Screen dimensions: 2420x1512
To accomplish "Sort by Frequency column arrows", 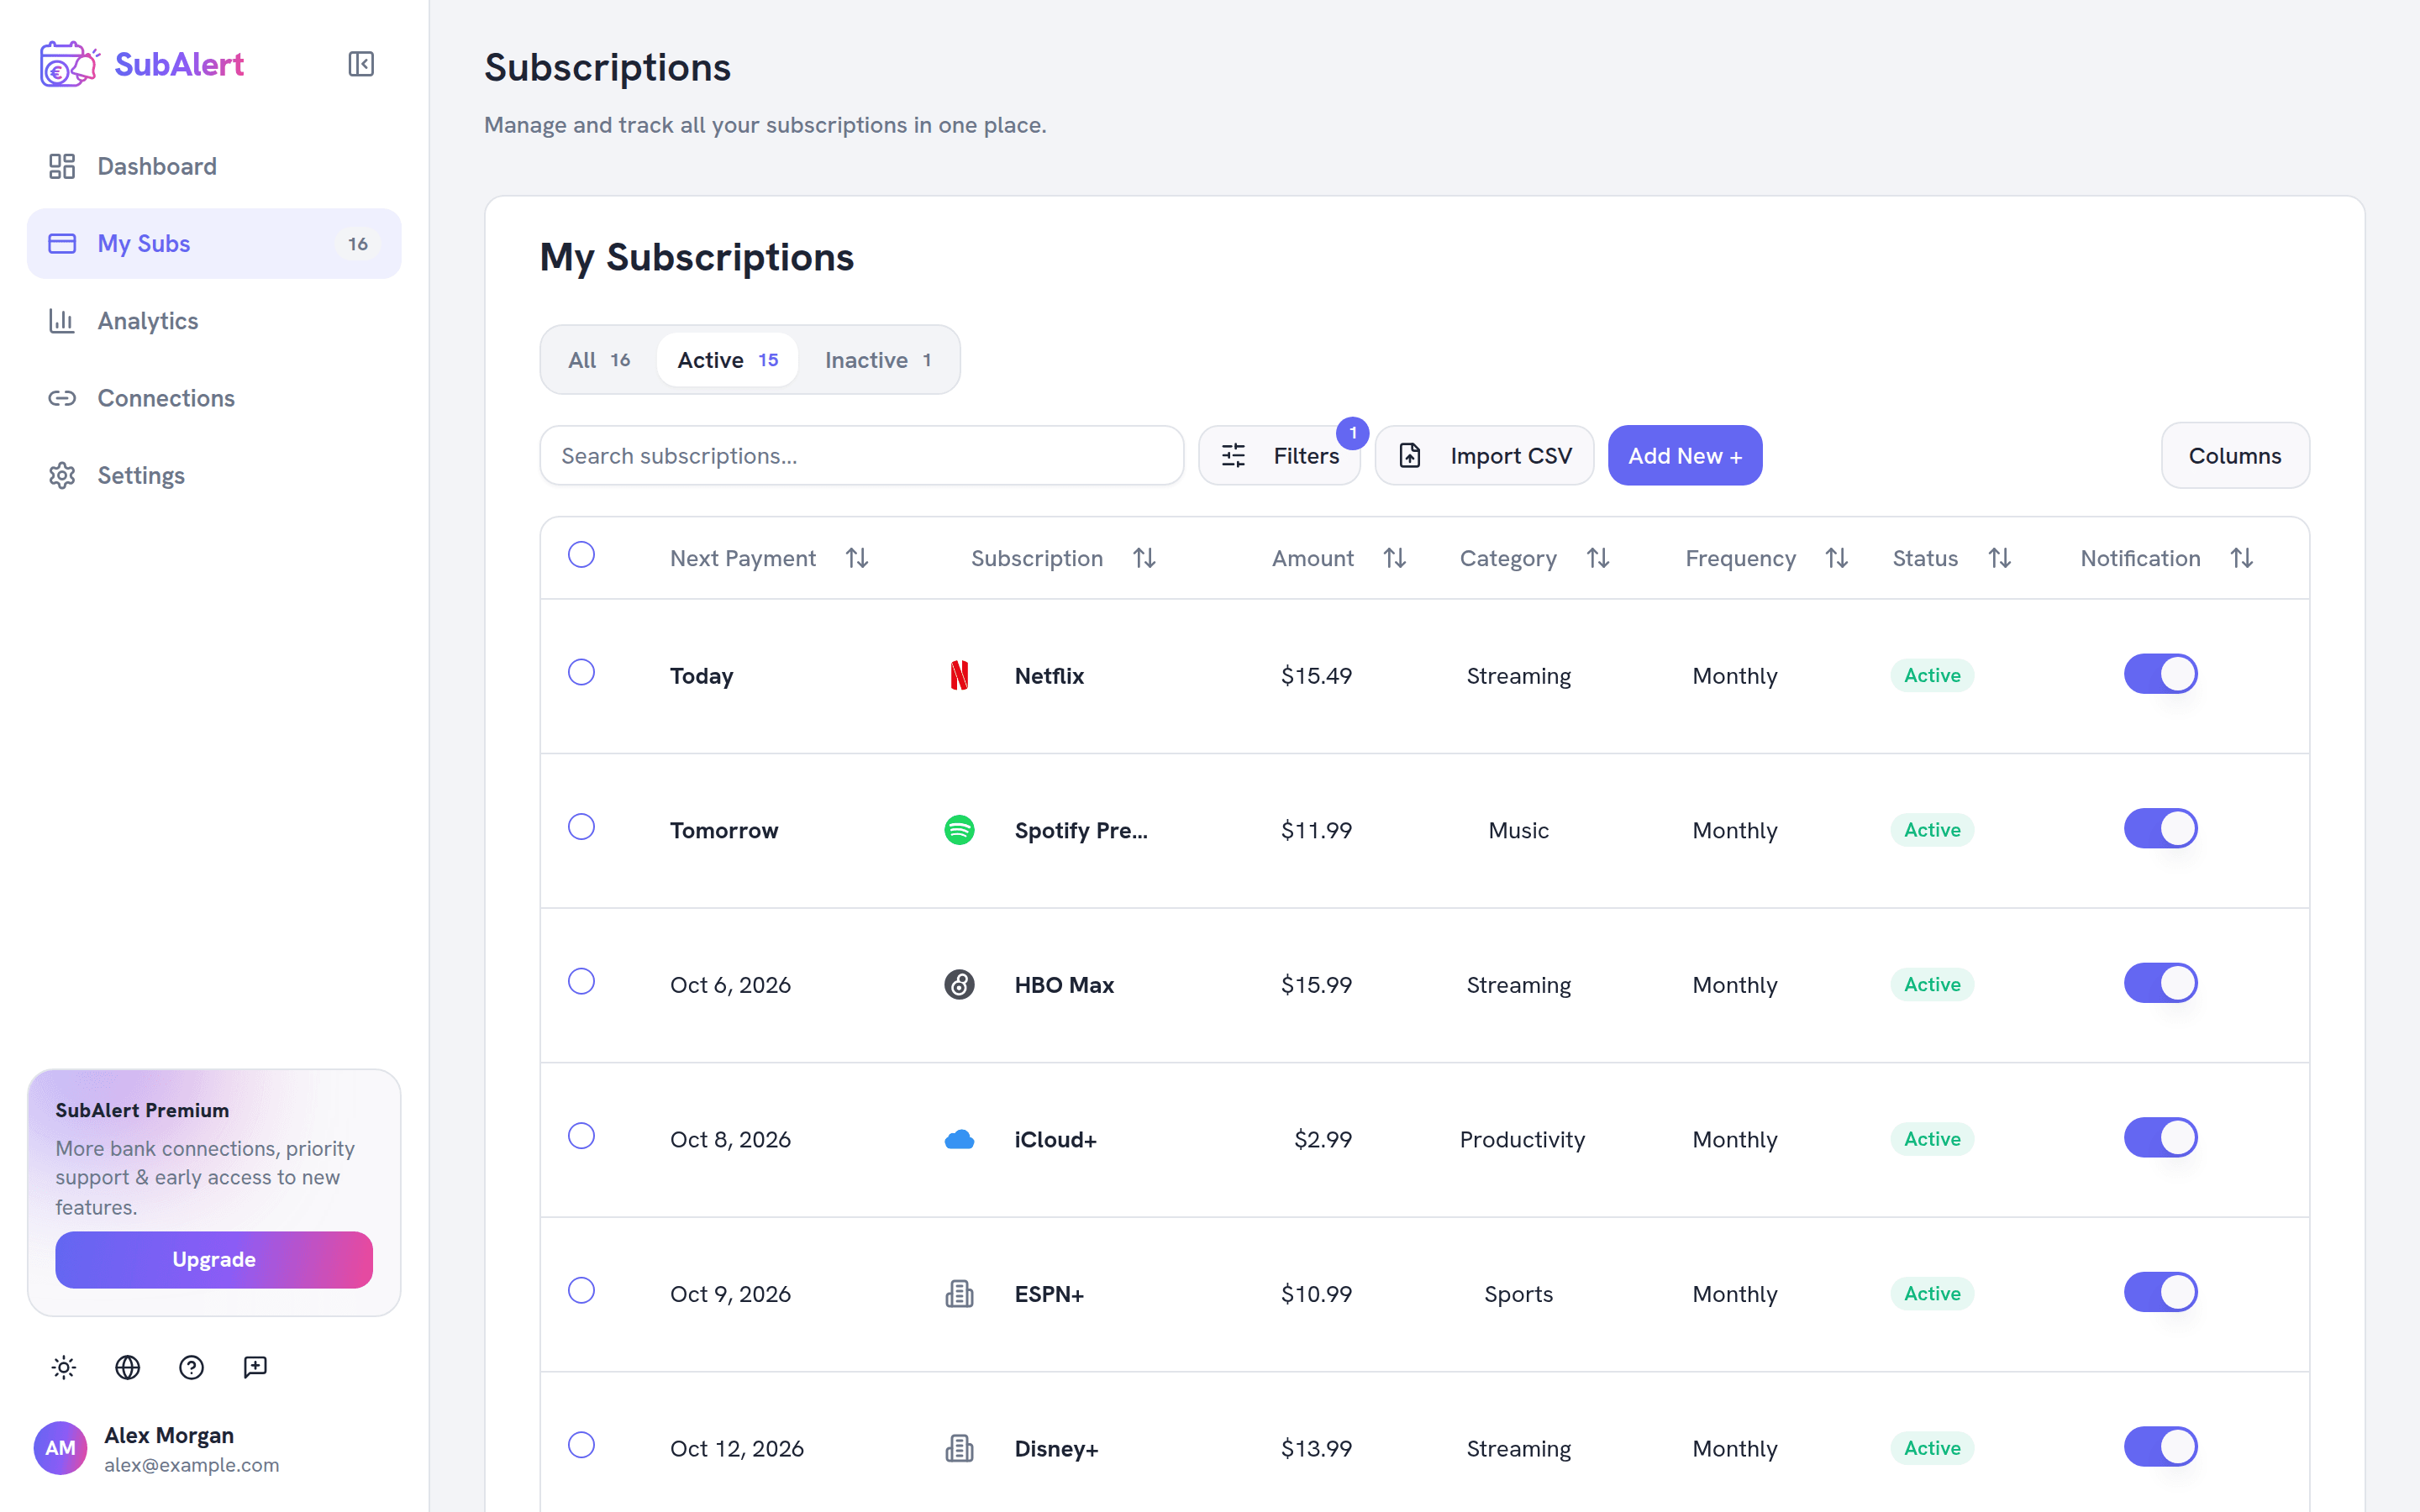I will click(x=1836, y=558).
